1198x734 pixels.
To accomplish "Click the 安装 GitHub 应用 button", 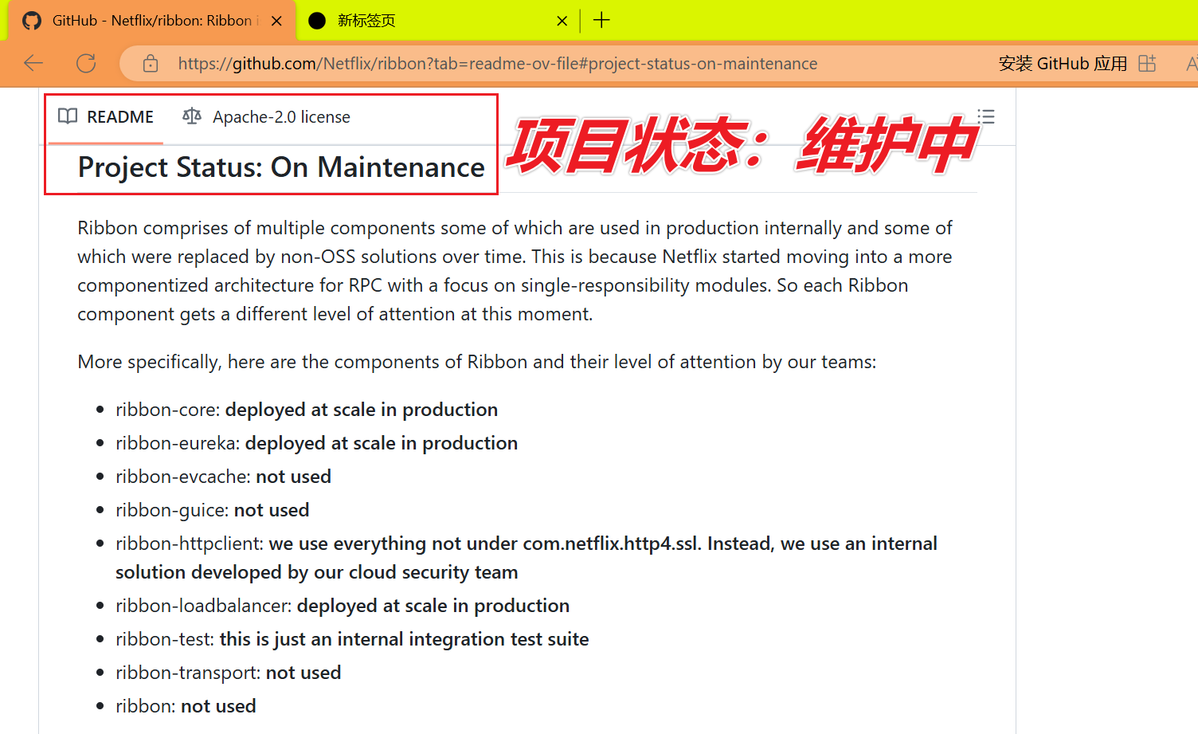I will [x=1063, y=64].
